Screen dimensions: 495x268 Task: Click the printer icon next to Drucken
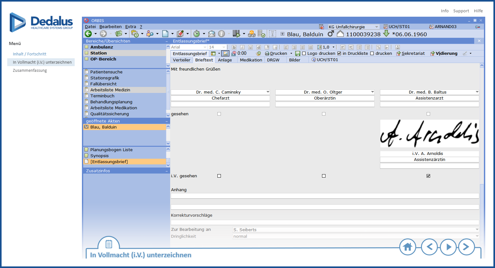point(267,54)
